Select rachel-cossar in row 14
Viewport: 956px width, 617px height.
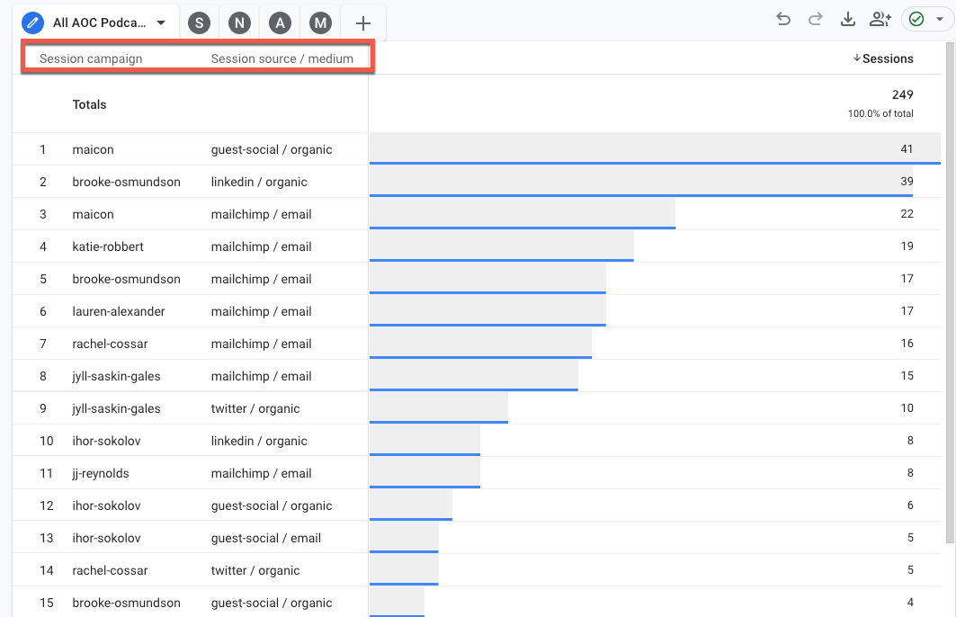point(110,569)
